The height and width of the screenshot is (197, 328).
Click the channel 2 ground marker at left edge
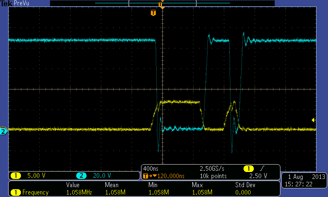click(x=4, y=131)
